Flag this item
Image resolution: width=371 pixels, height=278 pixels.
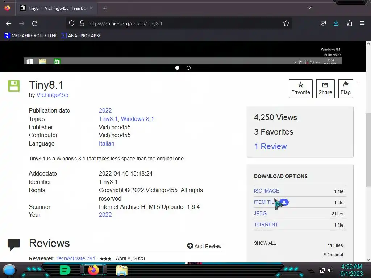point(345,89)
